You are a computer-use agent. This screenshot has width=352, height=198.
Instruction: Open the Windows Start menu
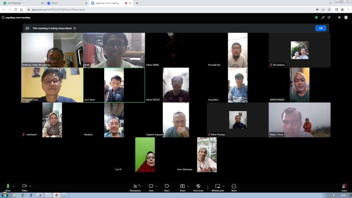(5, 195)
